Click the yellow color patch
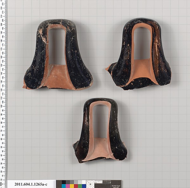This screenshot has width=190, height=188. [x=72, y=186]
